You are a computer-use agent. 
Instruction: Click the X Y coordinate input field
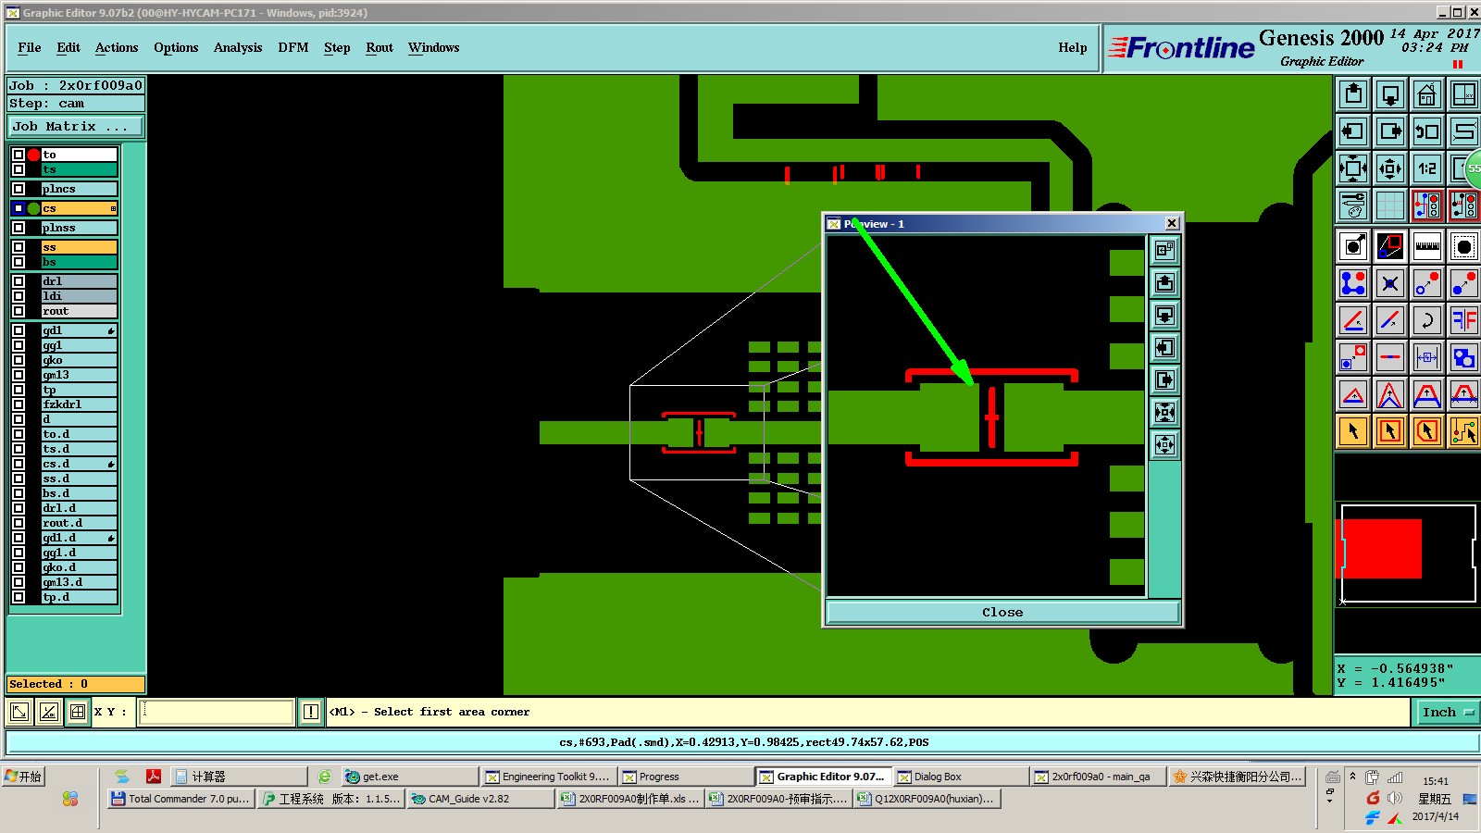point(216,712)
